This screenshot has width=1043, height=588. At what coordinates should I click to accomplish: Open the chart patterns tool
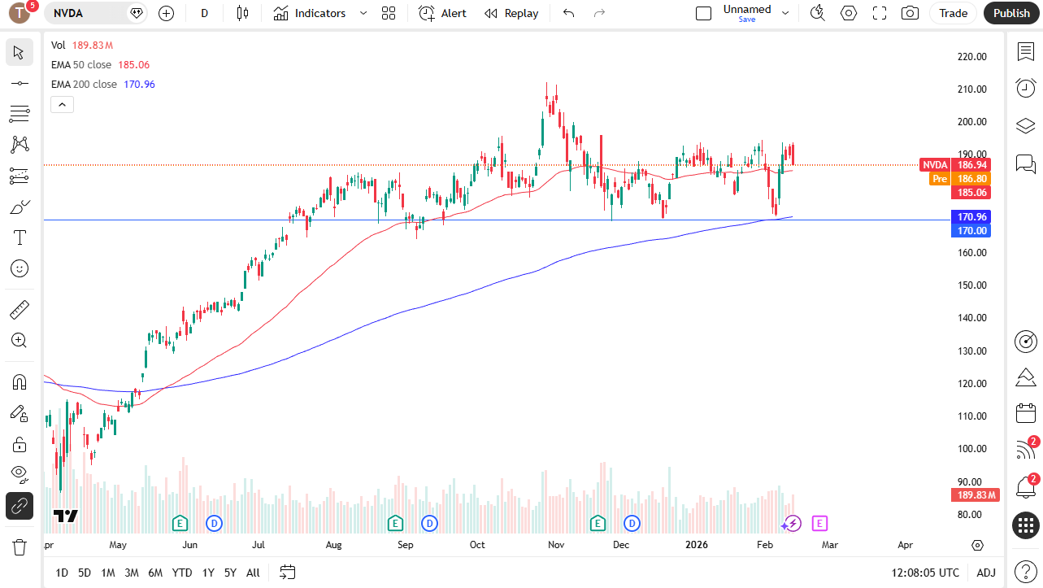pyautogui.click(x=20, y=145)
